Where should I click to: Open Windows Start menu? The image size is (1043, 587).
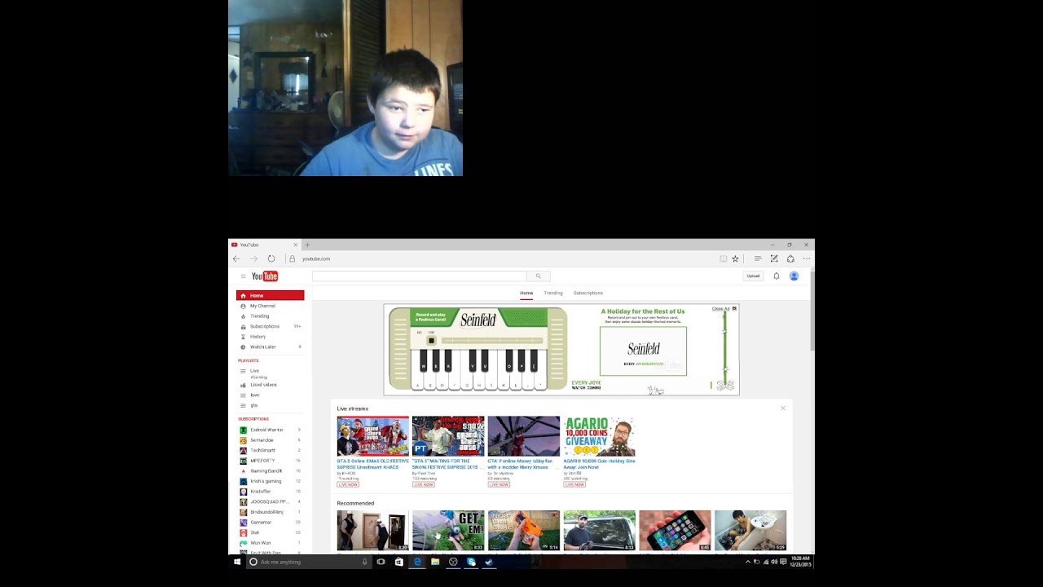tap(237, 562)
